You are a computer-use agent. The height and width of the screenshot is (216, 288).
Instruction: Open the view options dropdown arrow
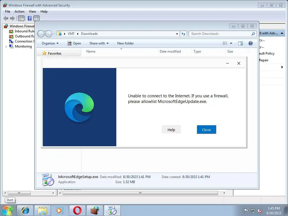[231, 43]
